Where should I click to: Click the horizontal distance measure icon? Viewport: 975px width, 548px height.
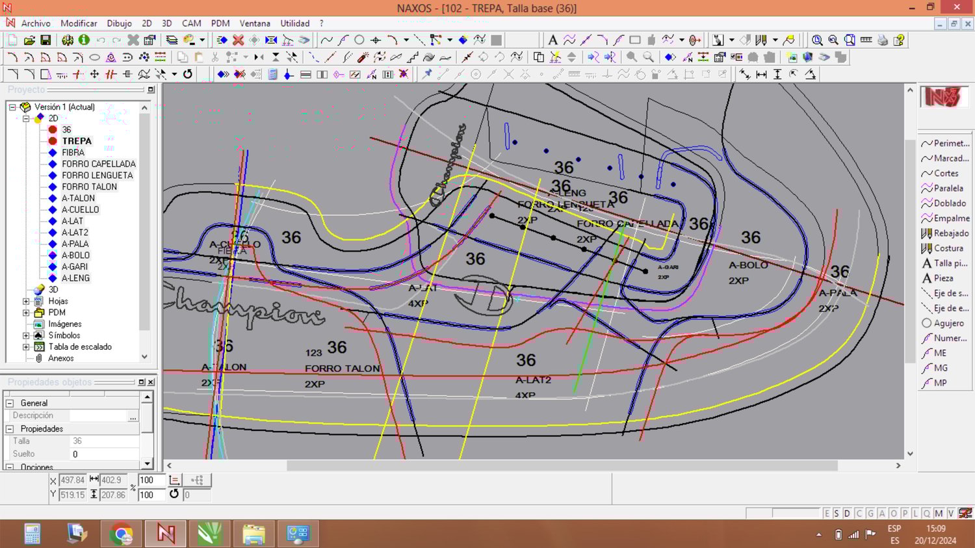[761, 74]
